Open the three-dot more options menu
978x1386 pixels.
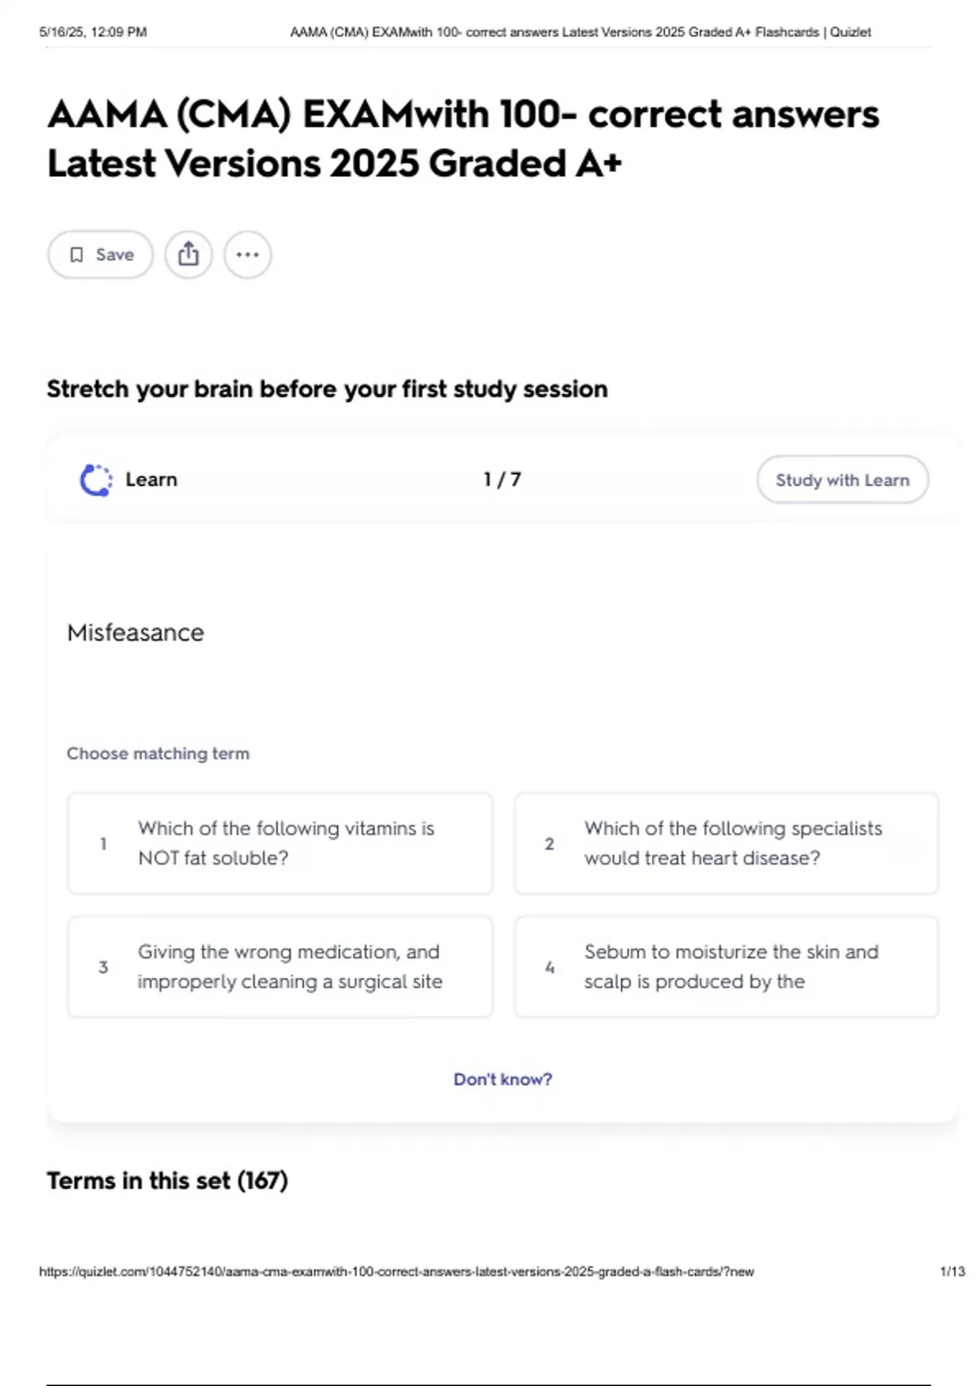[x=248, y=254]
